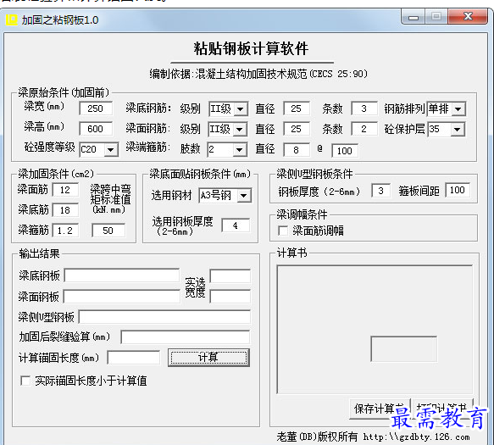Click the yellow app icon in title bar

point(11,19)
